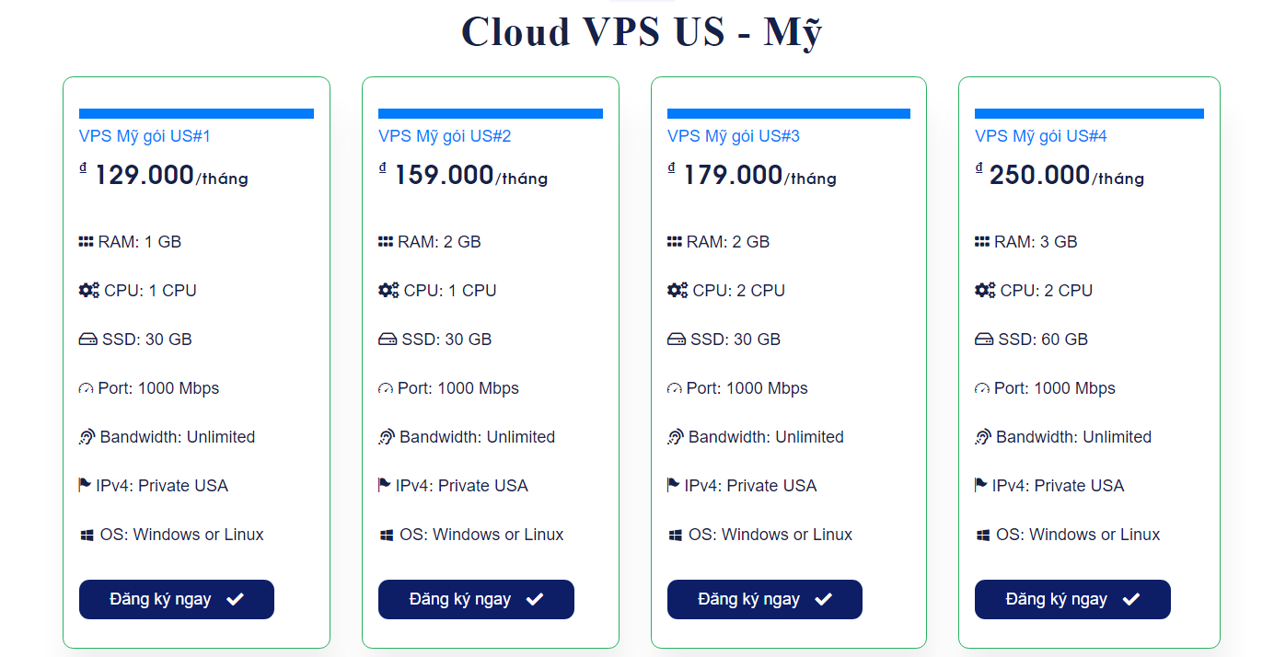1274x657 pixels.
Task: Click the RAM icon in US#3 plan
Action: (x=675, y=242)
